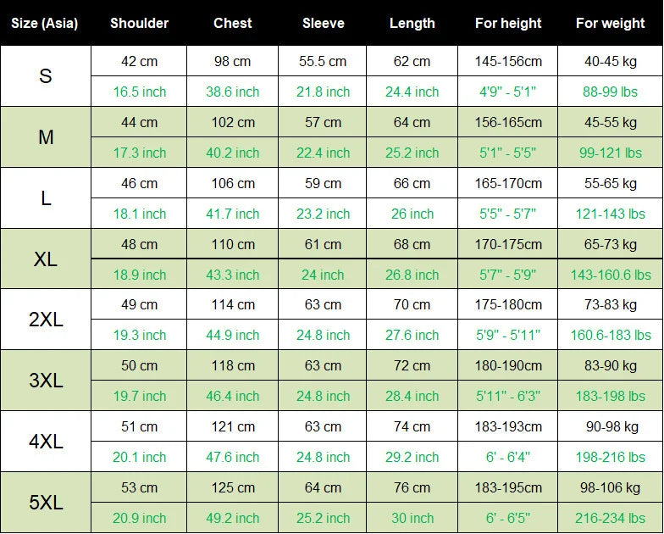
Task: Click the 121-143 lbs weight cell
Action: (x=610, y=214)
